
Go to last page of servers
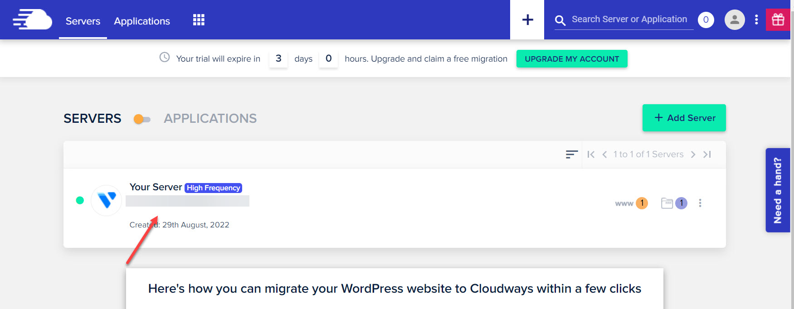707,154
